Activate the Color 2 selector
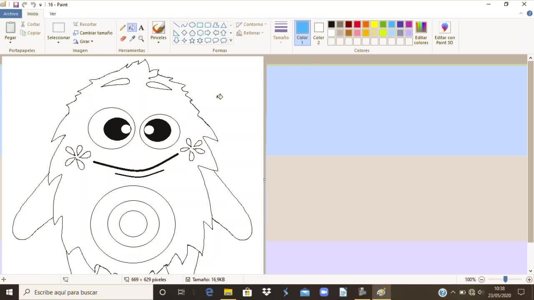 pos(318,32)
